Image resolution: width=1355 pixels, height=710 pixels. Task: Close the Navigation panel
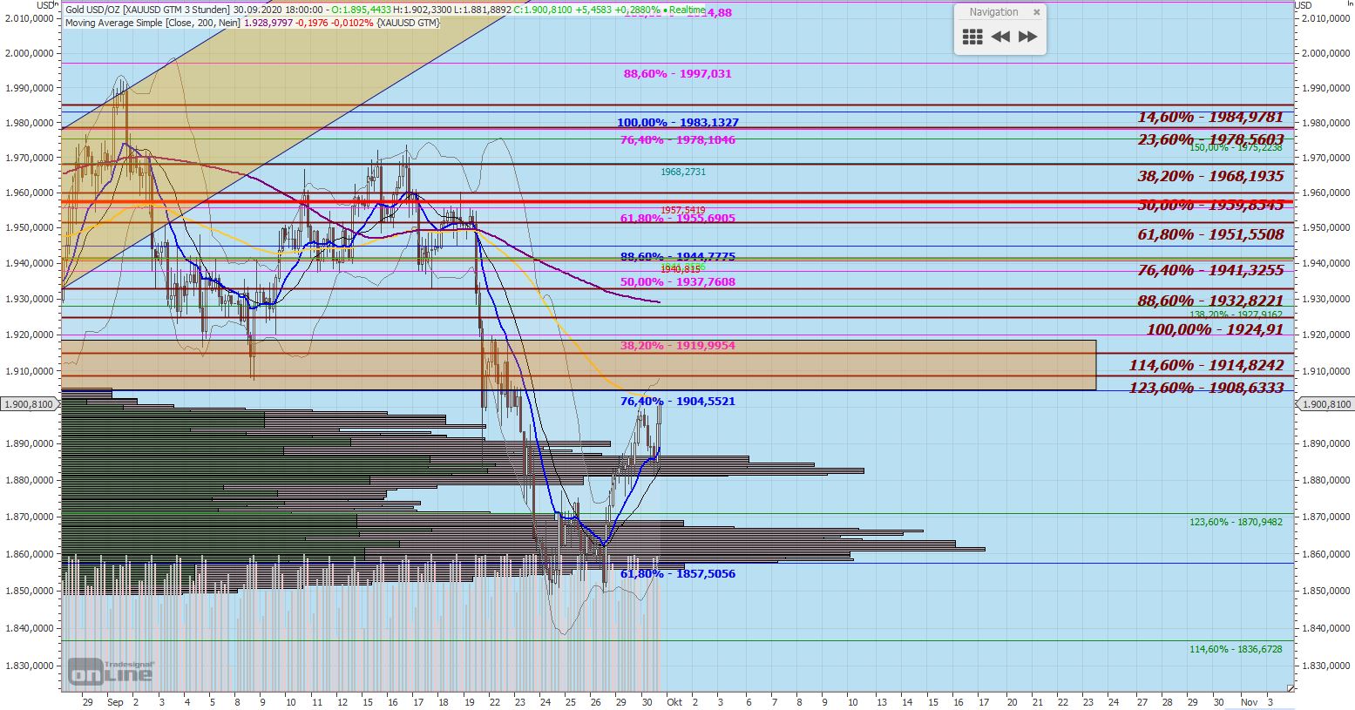point(1037,12)
